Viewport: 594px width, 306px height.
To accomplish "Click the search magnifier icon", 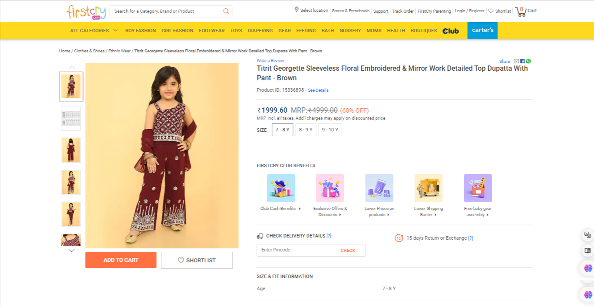I will pyautogui.click(x=226, y=11).
